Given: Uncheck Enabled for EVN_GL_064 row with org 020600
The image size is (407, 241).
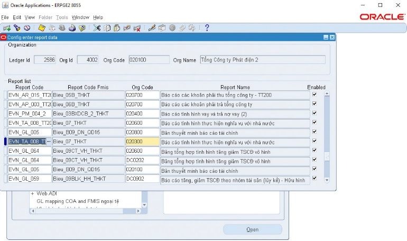Looking at the screenshot, I should click(314, 150).
